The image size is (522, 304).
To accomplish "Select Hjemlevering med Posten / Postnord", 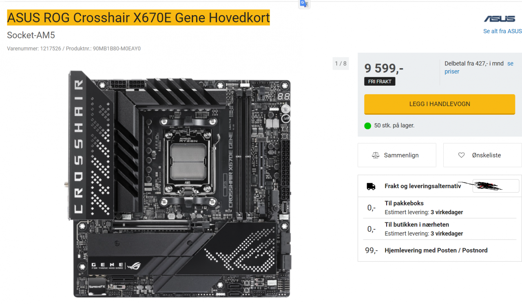I will pos(440,250).
